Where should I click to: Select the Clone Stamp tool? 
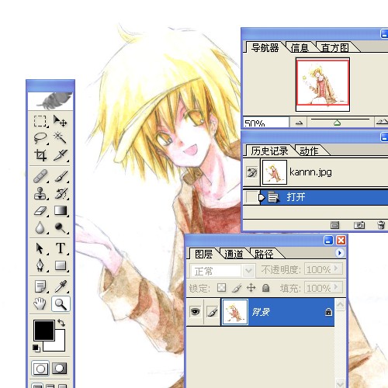click(x=40, y=193)
